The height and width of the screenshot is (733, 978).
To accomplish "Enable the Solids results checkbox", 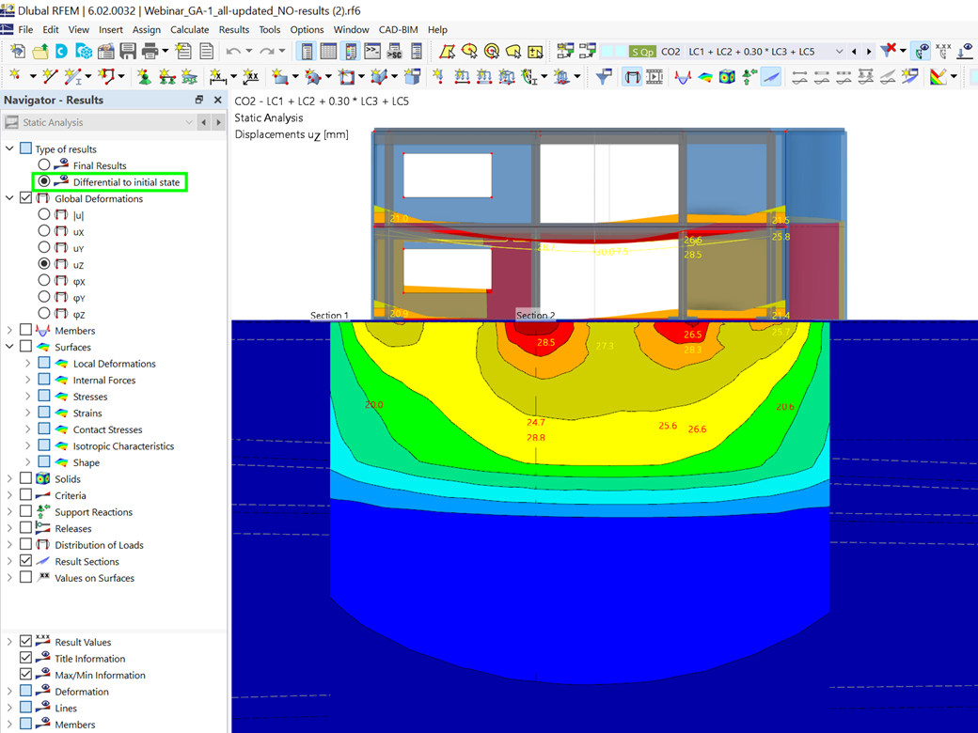I will [x=25, y=478].
